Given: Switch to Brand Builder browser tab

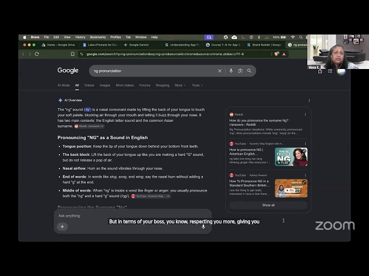Looking at the screenshot, I should [x=265, y=45].
